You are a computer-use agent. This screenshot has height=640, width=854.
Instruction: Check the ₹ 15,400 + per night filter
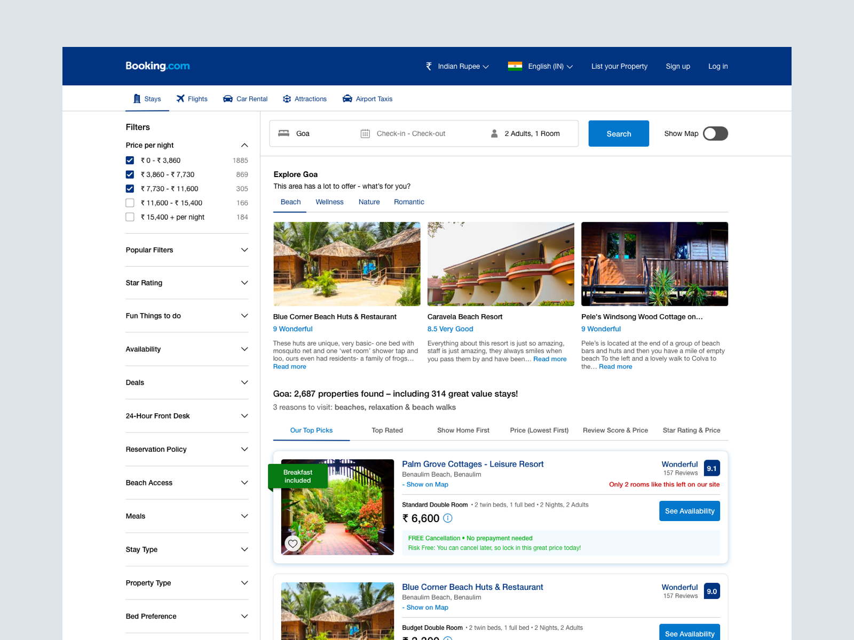click(x=130, y=217)
